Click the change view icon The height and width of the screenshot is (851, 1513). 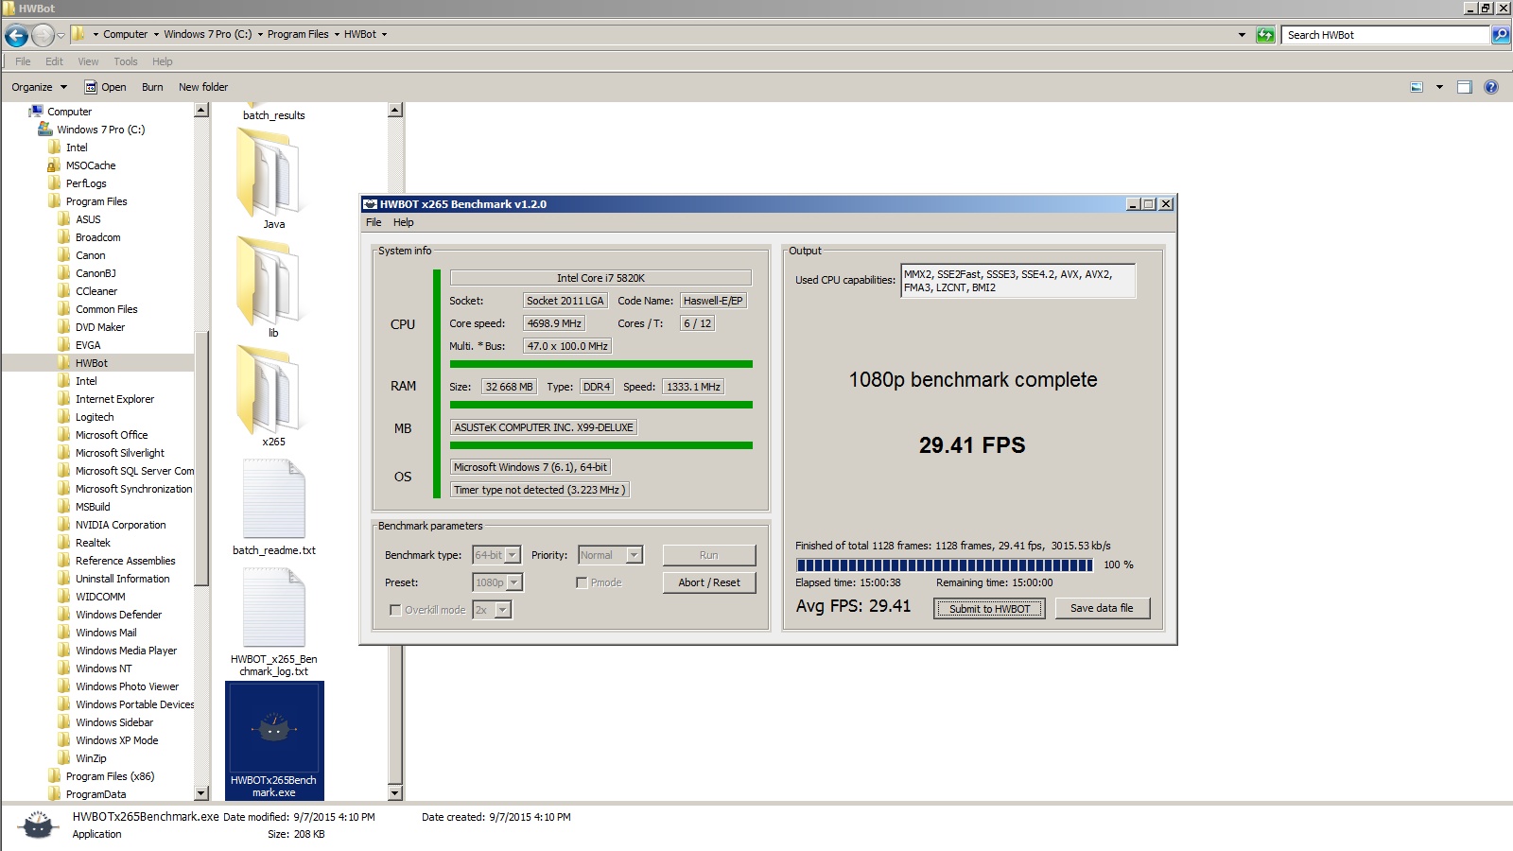[1417, 87]
